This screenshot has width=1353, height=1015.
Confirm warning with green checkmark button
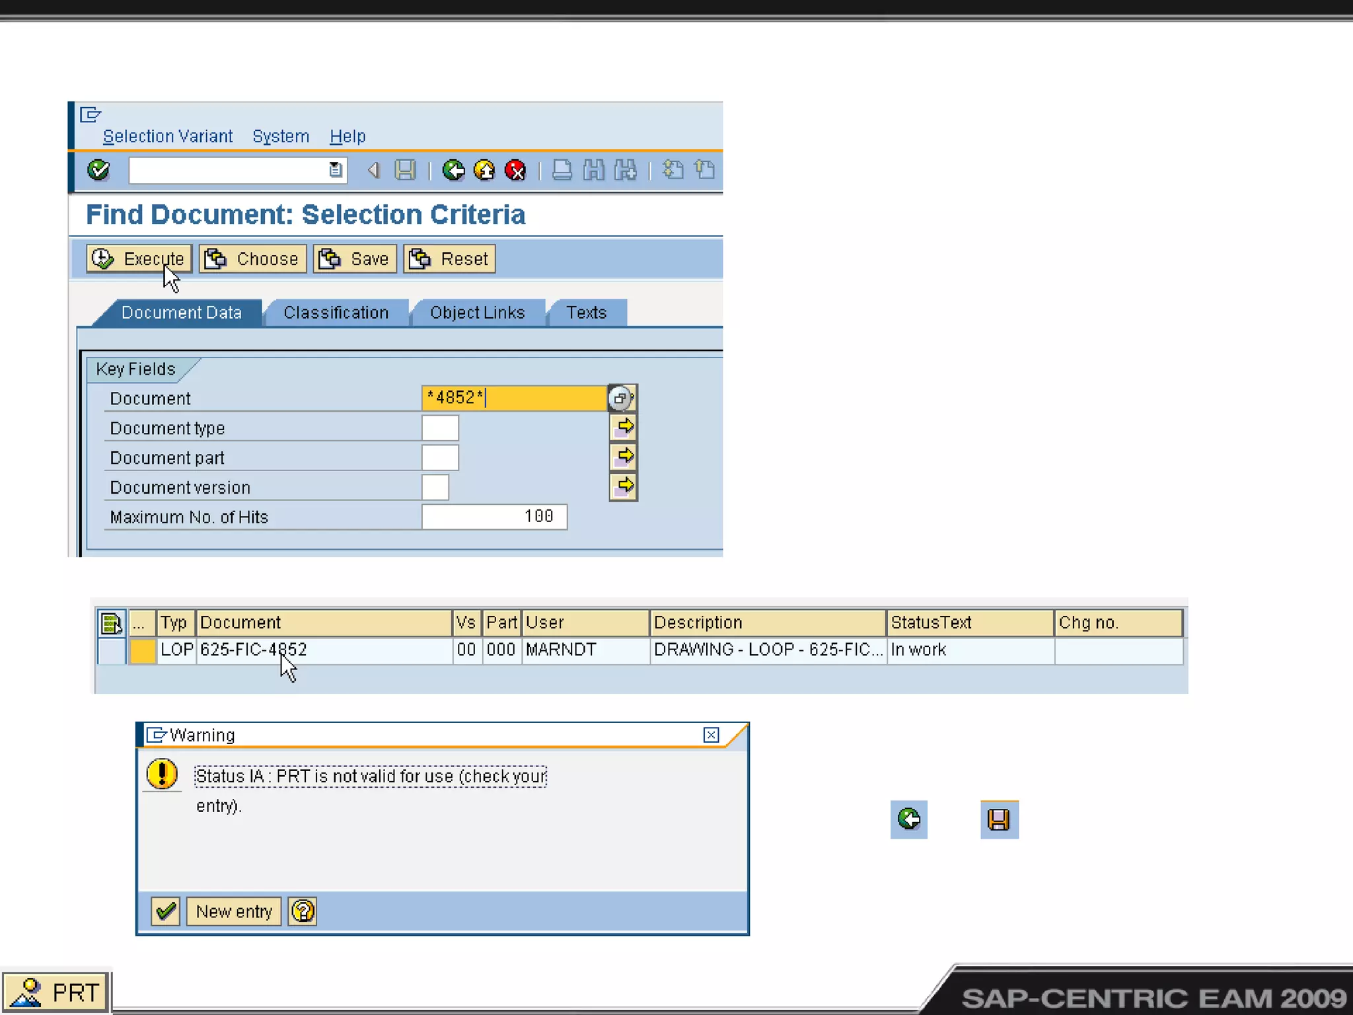pyautogui.click(x=165, y=911)
